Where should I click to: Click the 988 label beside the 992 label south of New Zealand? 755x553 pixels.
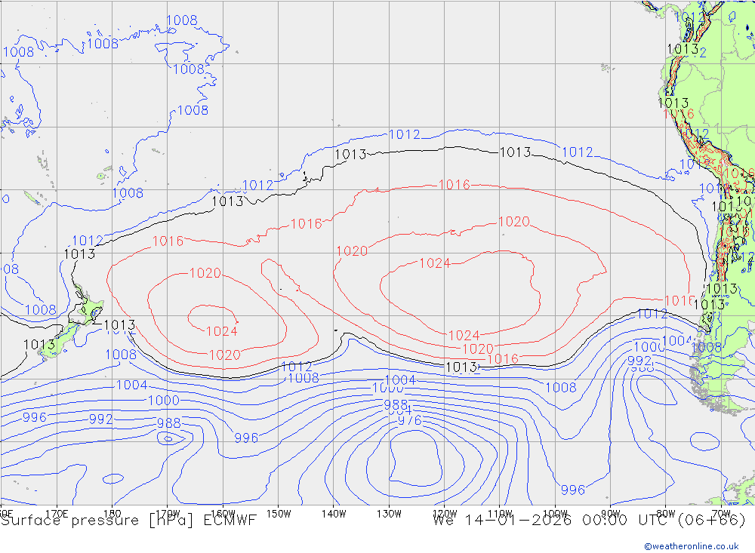(169, 423)
